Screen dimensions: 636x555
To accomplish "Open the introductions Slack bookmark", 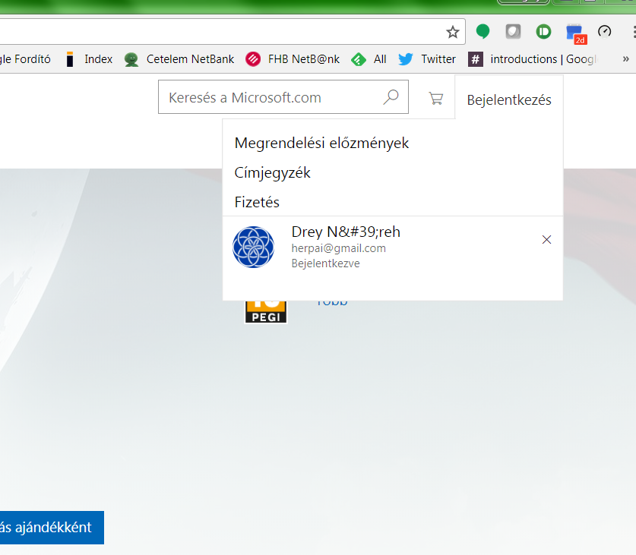I will click(x=533, y=59).
